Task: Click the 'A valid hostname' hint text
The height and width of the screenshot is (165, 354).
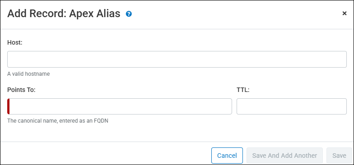Action: click(x=28, y=74)
